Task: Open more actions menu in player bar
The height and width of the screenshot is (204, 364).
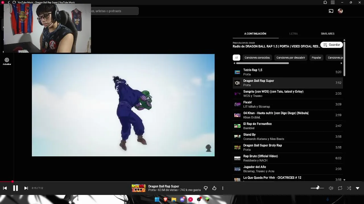Action: click(x=223, y=188)
